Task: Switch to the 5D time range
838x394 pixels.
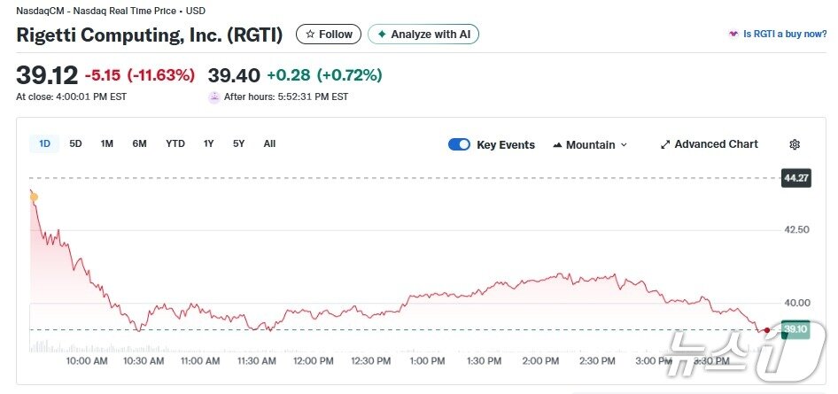Action: 76,143
